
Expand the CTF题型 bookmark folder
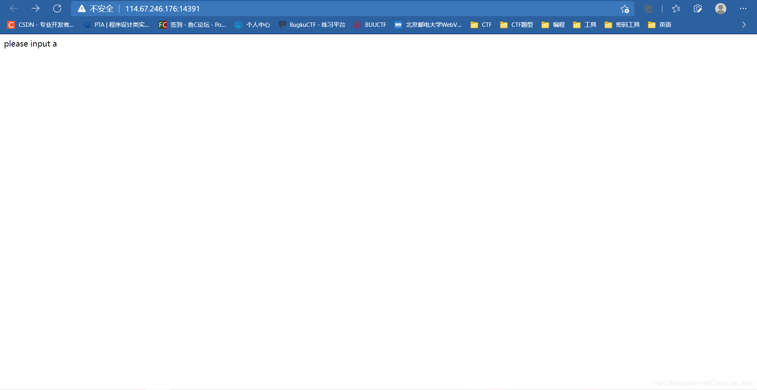pyautogui.click(x=516, y=24)
